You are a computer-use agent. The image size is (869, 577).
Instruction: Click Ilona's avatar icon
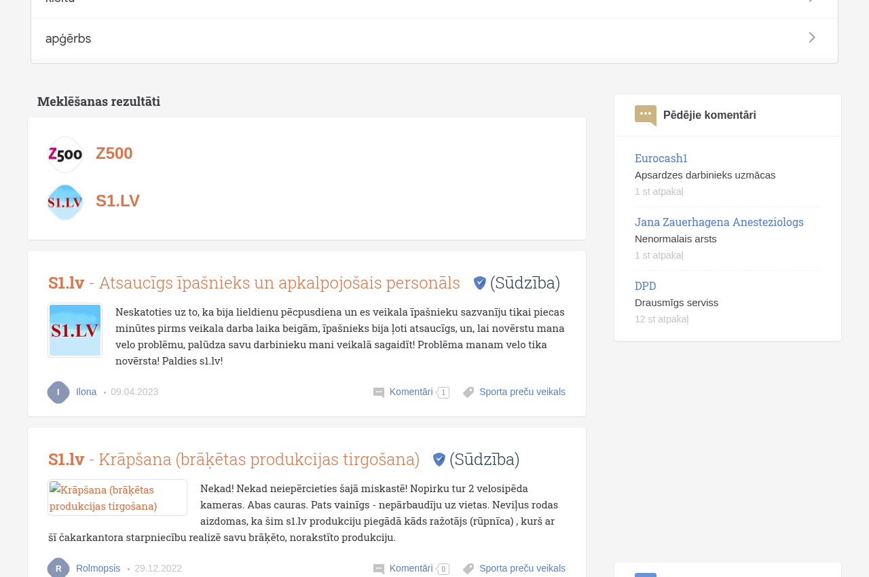coord(58,392)
